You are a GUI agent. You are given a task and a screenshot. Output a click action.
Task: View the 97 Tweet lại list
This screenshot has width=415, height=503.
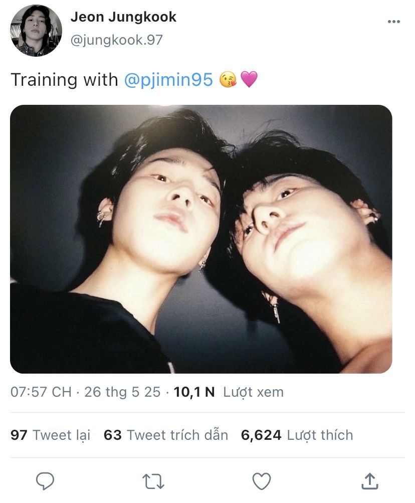coord(50,435)
